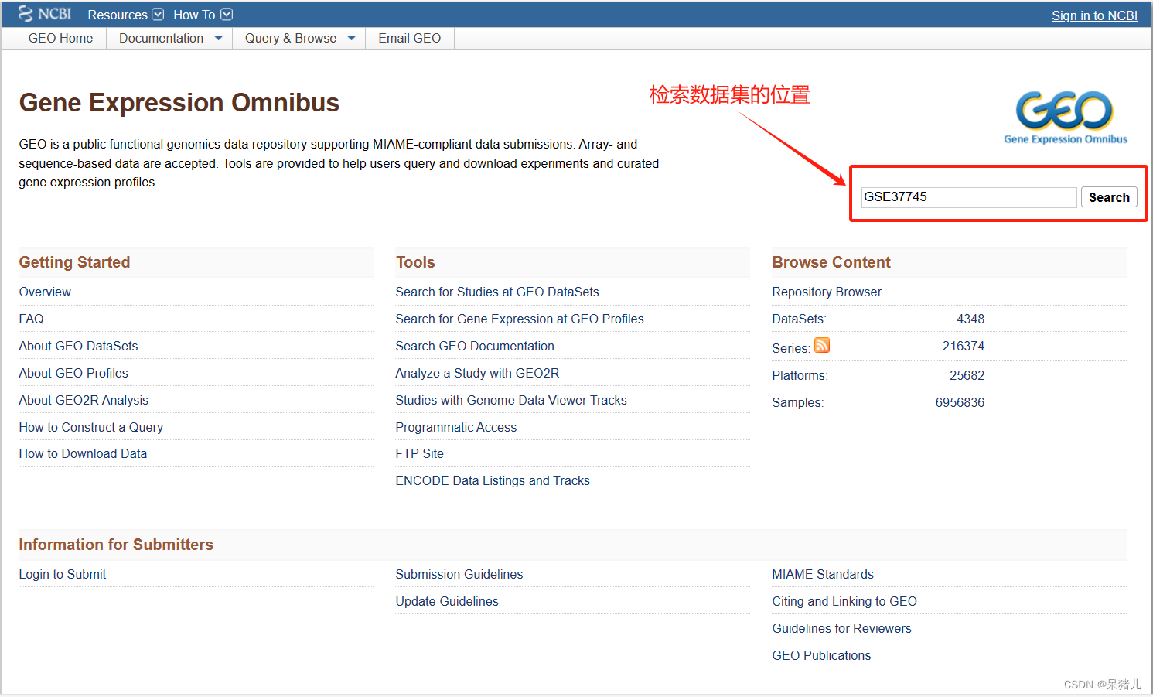
Task: Click the Series count 216374
Action: pos(964,346)
